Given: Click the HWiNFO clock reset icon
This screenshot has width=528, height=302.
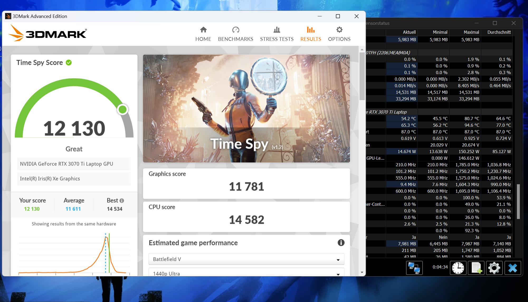Looking at the screenshot, I should point(458,268).
